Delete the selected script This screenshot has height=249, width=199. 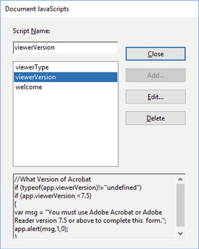point(155,118)
